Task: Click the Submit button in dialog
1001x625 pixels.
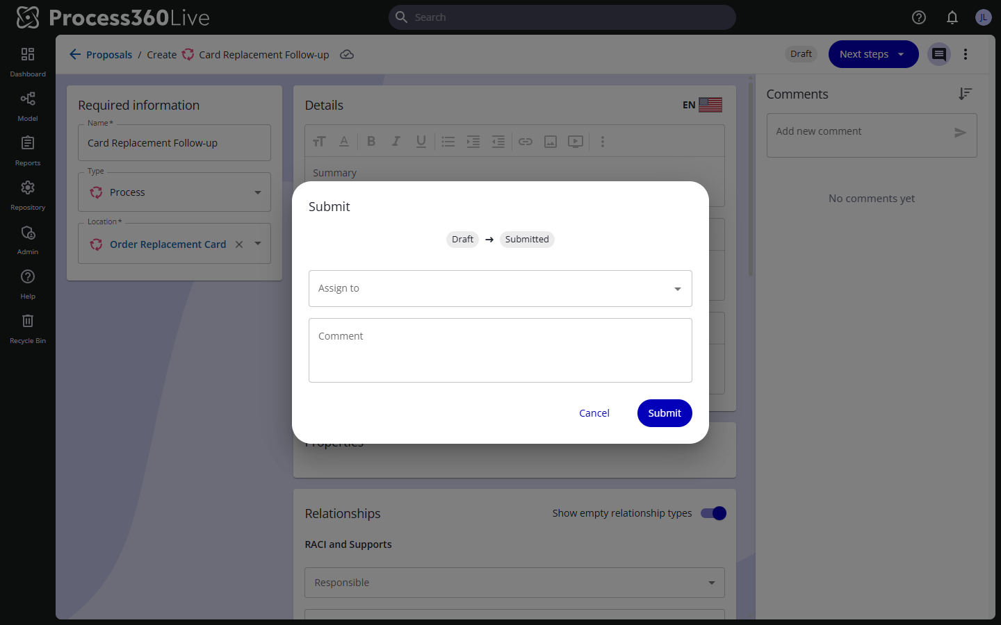Action: click(x=665, y=413)
